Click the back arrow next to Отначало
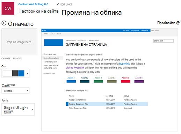 [4, 23]
